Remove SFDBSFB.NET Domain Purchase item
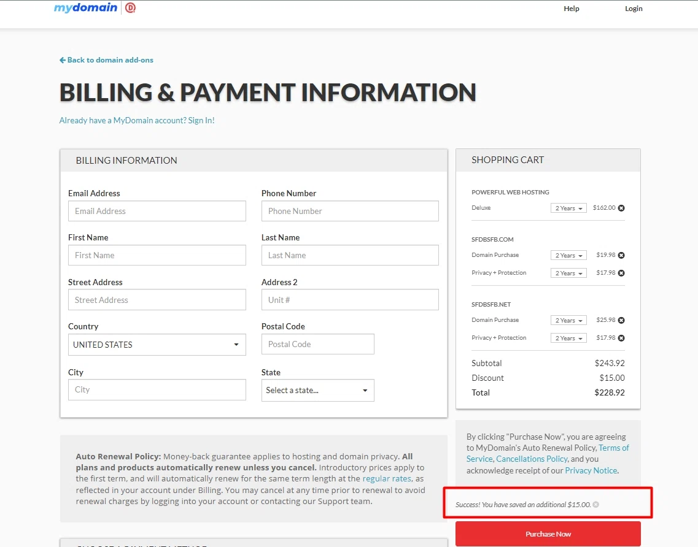Screen dimensions: 698x547 tap(621, 320)
